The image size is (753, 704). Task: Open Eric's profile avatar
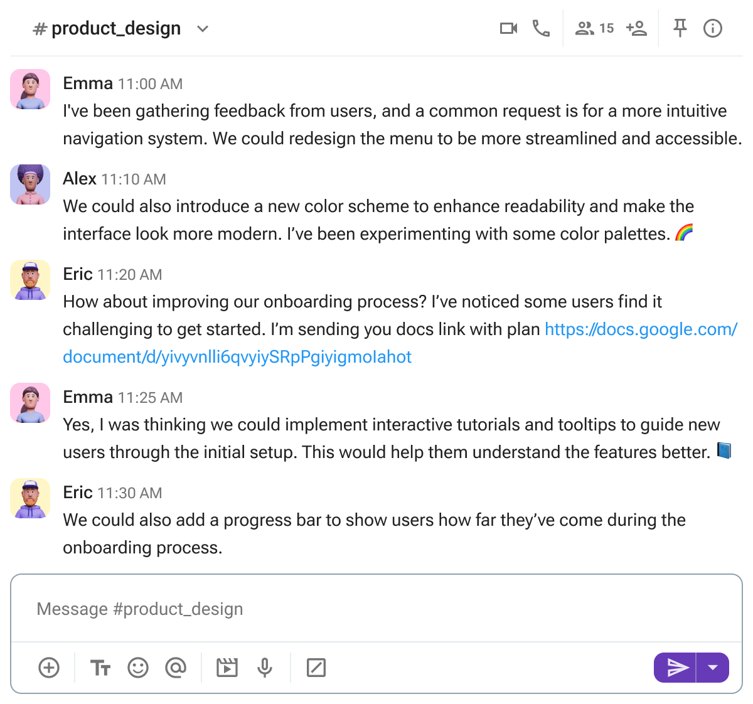tap(29, 280)
